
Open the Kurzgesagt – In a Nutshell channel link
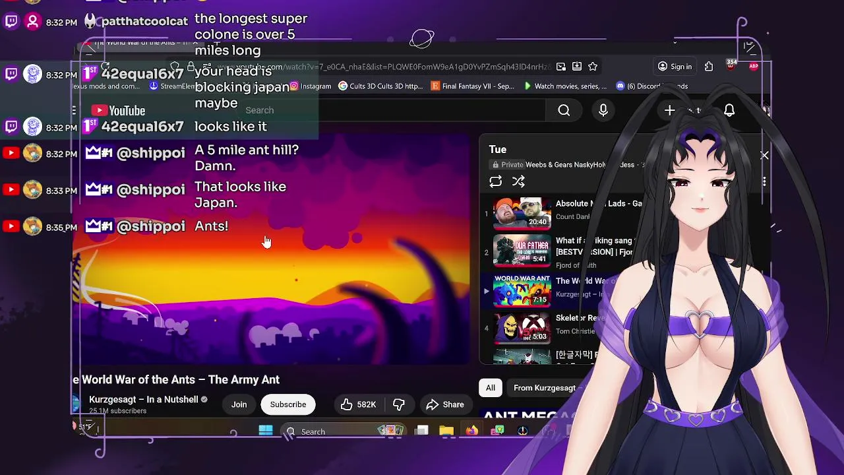(x=144, y=399)
